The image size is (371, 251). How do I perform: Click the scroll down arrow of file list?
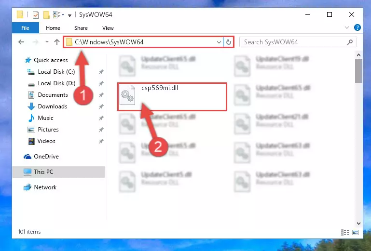click(x=358, y=224)
